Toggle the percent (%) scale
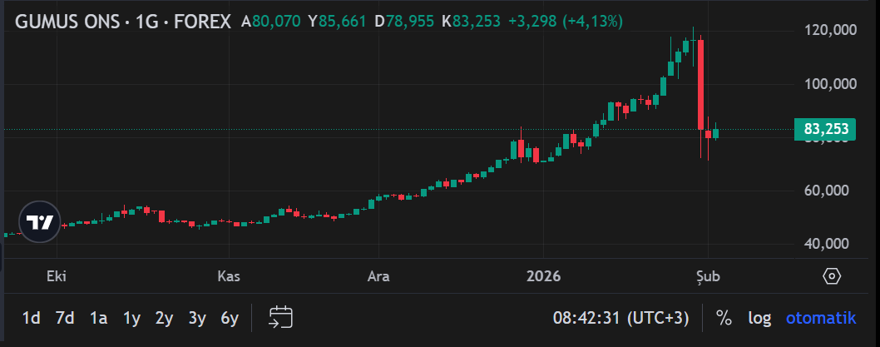The image size is (880, 347). click(x=724, y=318)
